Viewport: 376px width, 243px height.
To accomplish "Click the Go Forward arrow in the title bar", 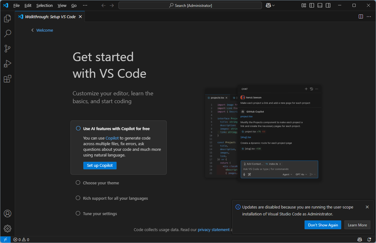I will [112, 5].
